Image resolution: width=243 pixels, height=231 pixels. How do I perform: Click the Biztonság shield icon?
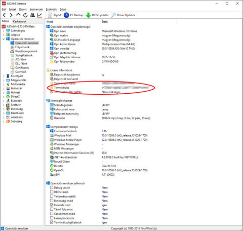(x=8, y=109)
